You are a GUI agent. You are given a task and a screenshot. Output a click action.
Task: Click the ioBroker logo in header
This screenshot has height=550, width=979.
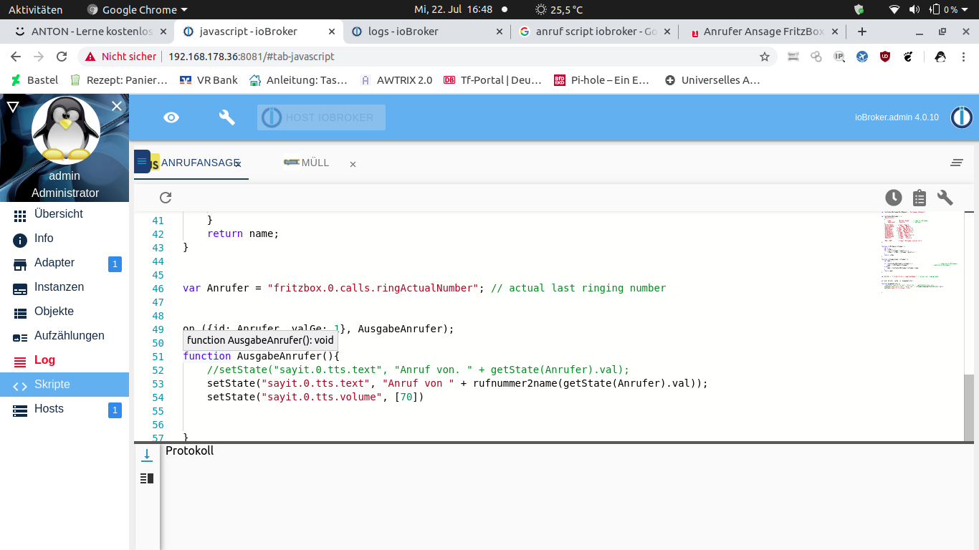[961, 117]
